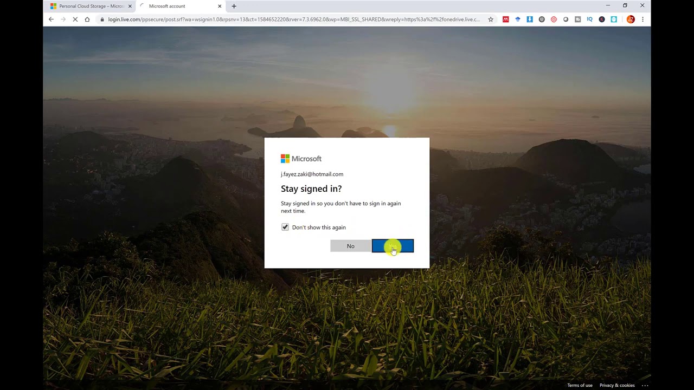
Task: Close the Microsoft account tab
Action: pos(220,6)
